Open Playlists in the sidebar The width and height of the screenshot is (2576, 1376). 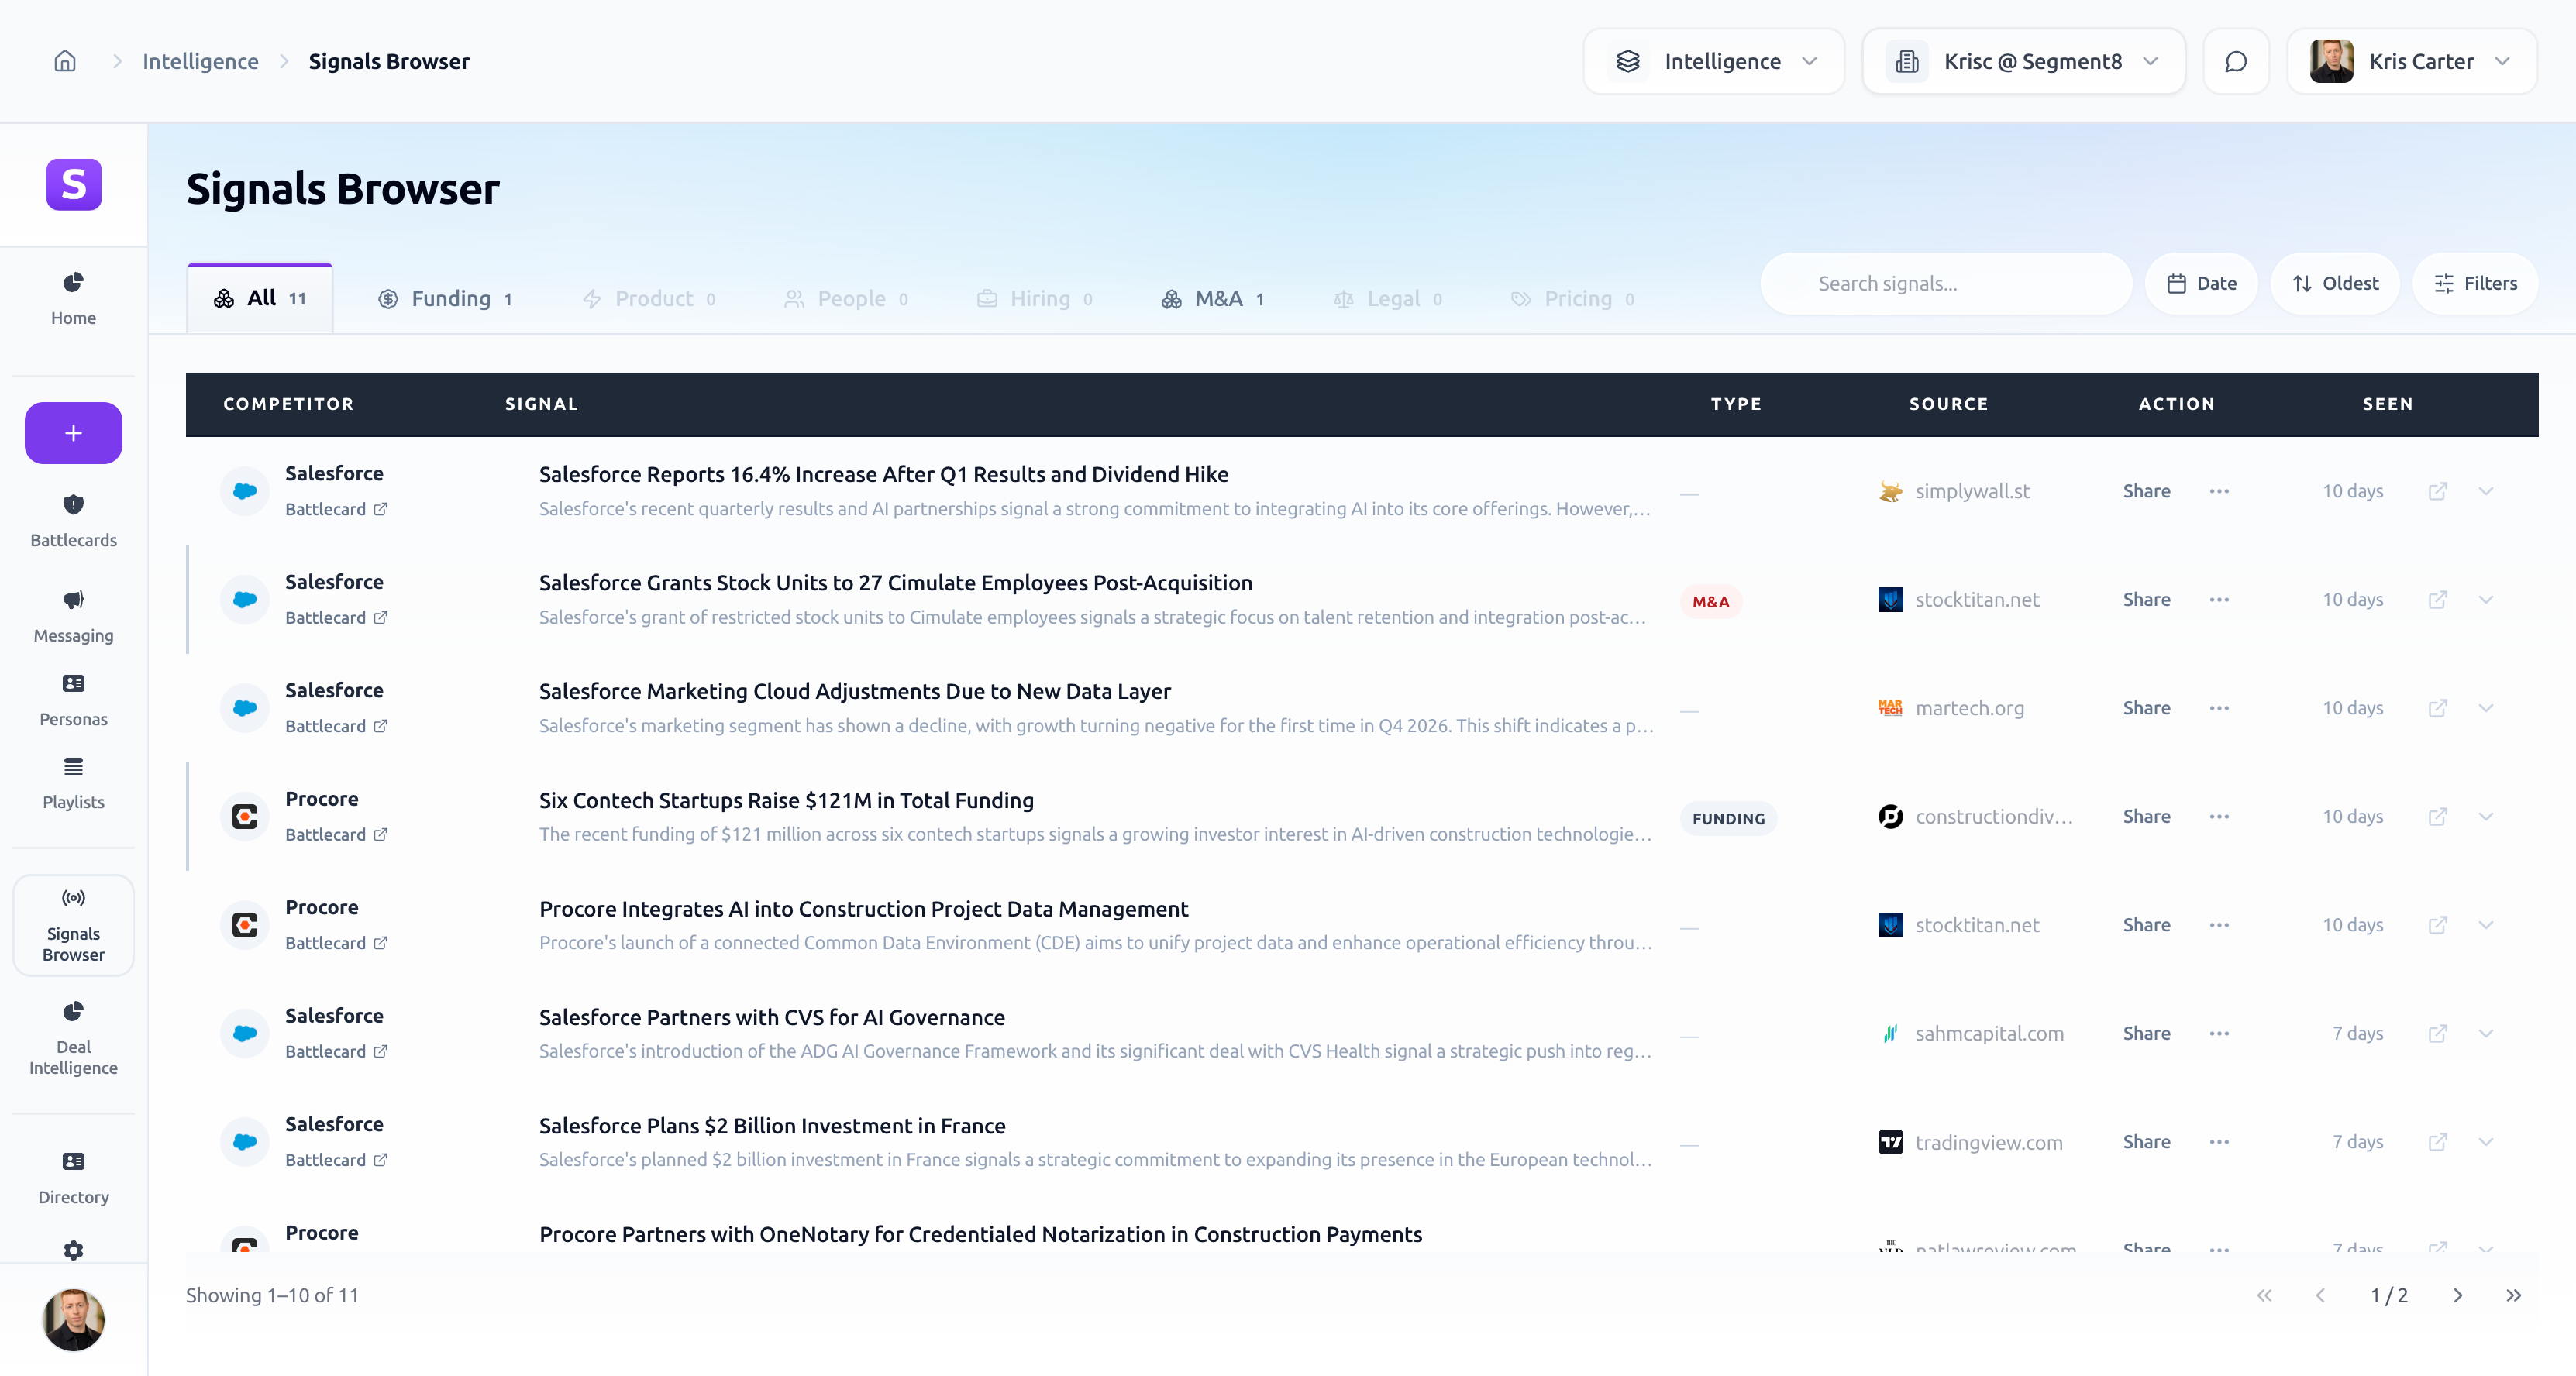[73, 783]
